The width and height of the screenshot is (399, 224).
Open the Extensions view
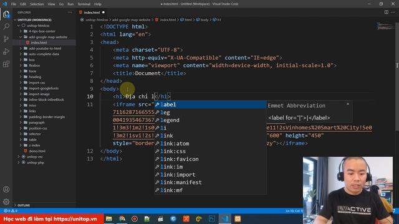point(6,63)
